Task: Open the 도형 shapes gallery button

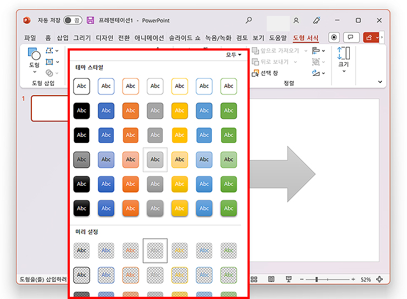Action: pyautogui.click(x=34, y=60)
